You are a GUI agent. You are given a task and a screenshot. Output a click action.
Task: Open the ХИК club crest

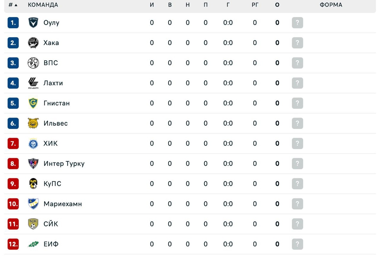pos(33,143)
